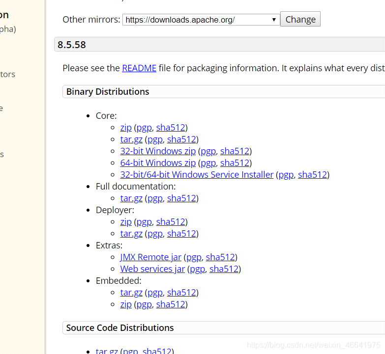Open pgp for Embedded zip
385x354 pixels.
click(144, 304)
